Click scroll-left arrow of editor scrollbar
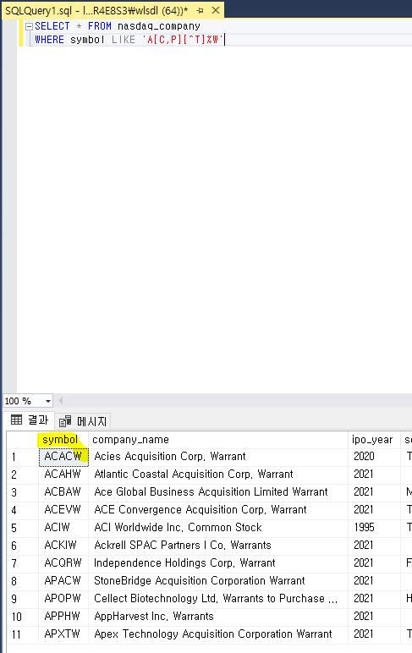This screenshot has width=412, height=653. (x=61, y=401)
